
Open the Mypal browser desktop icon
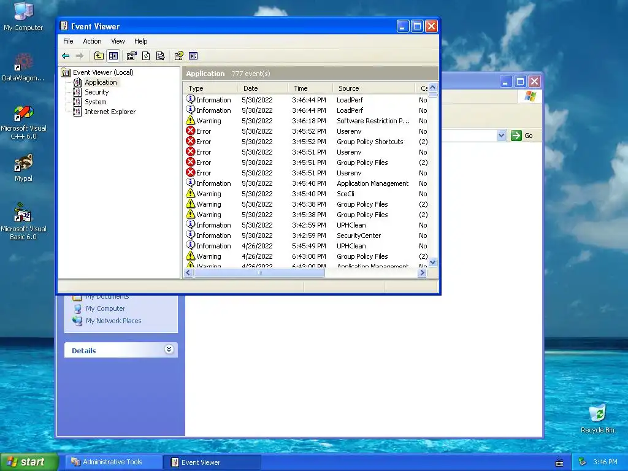(23, 168)
